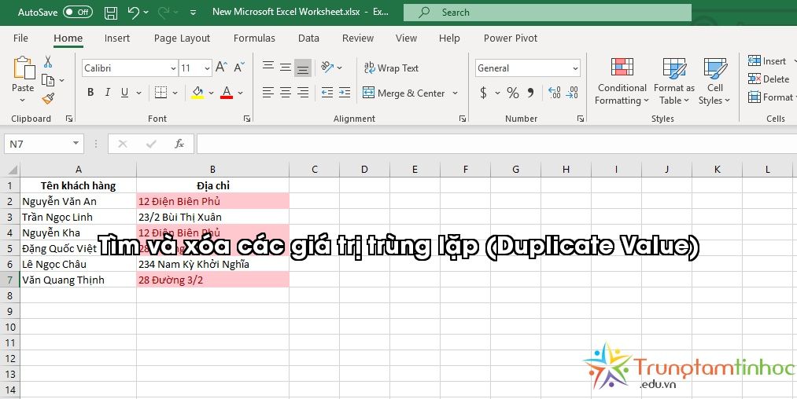Screen dimensions: 797x399
Task: Apply the yellow Fill Color
Action: (197, 93)
